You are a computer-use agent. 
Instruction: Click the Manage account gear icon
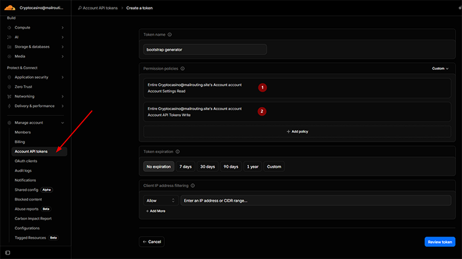9,122
